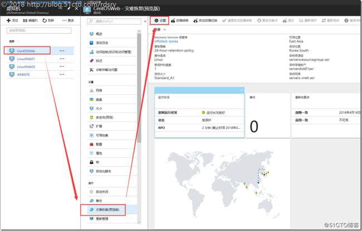The image size is (362, 231).
Task: Unpin the virtual machines blade via pin icon
Action: pos(69,8)
